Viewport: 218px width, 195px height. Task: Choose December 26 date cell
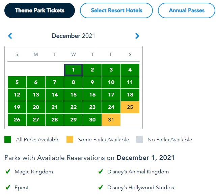(17, 120)
